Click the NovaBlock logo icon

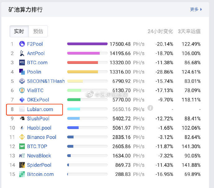click(22, 156)
